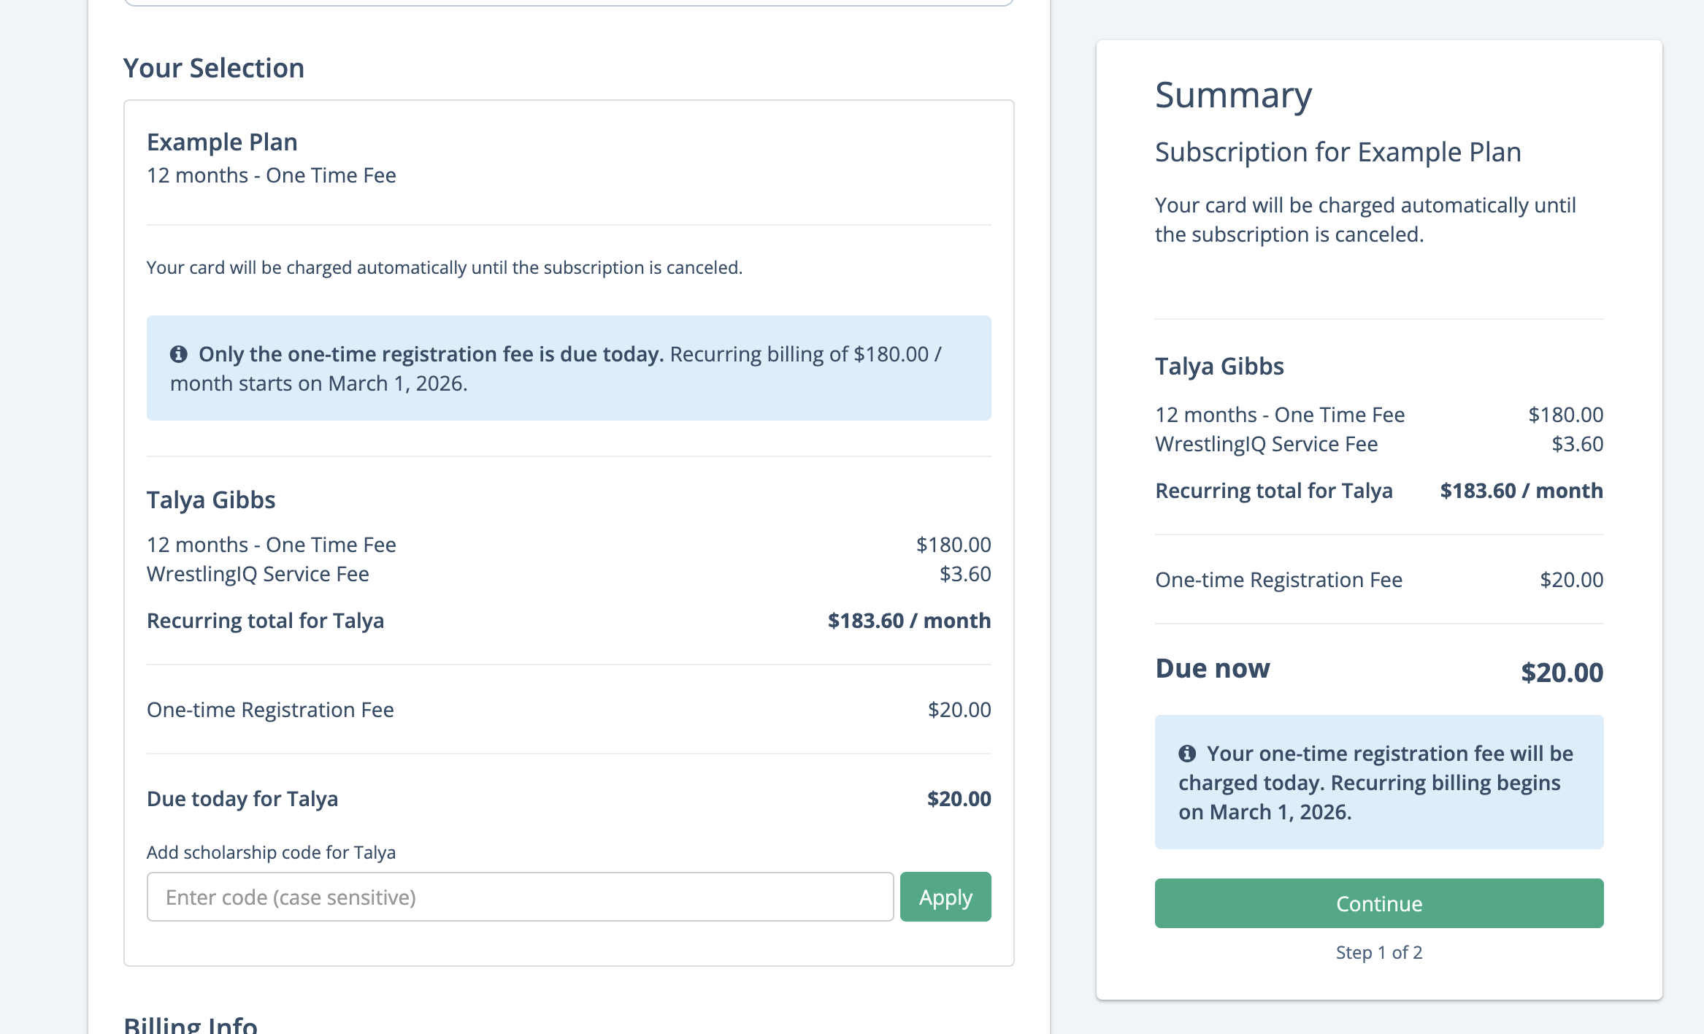This screenshot has width=1704, height=1034.
Task: Click the "Subscription for Example Plan" subtitle
Action: pyautogui.click(x=1338, y=152)
